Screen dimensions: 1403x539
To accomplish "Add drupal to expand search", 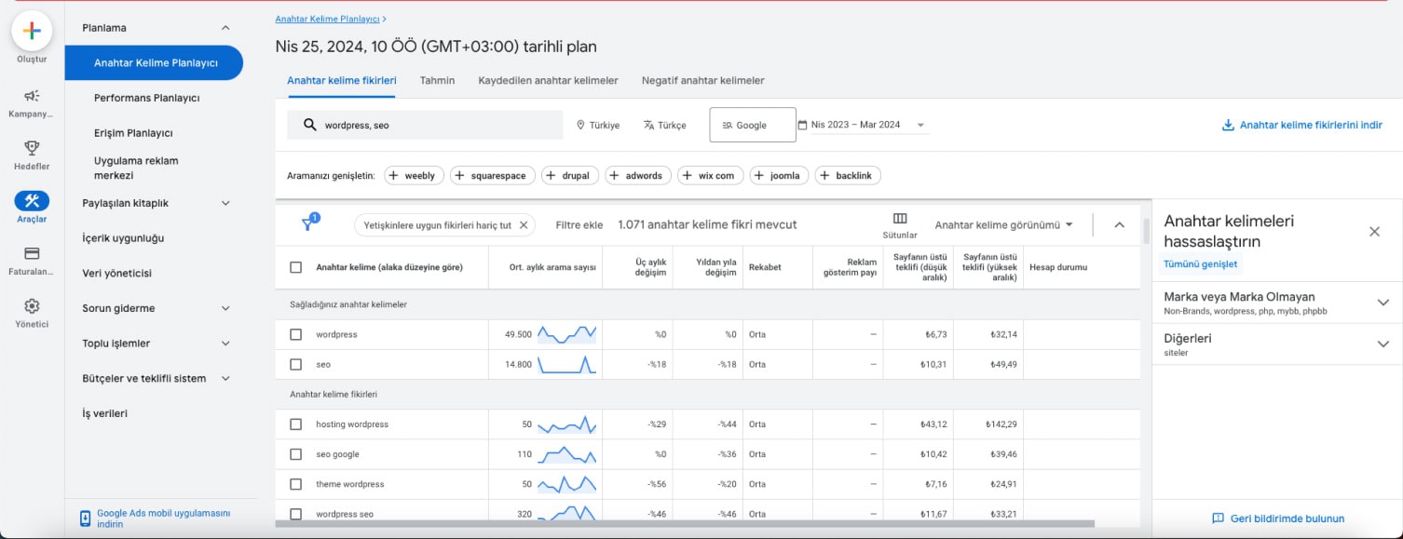I will (569, 175).
